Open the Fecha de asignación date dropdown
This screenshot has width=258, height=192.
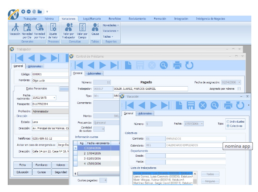[239, 82]
